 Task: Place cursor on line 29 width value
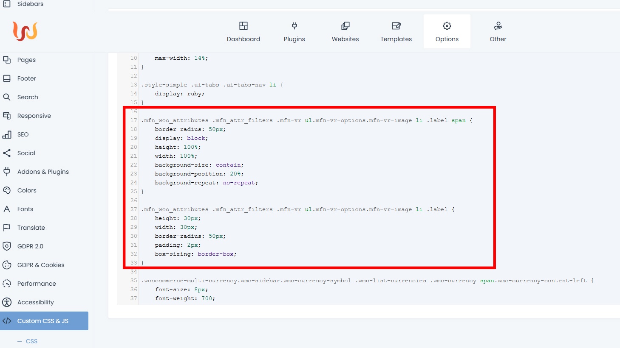coord(188,227)
